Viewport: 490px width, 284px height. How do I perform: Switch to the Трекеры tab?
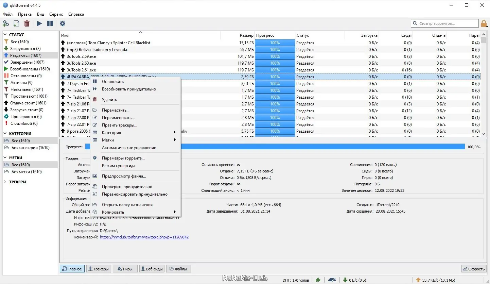tap(99, 269)
